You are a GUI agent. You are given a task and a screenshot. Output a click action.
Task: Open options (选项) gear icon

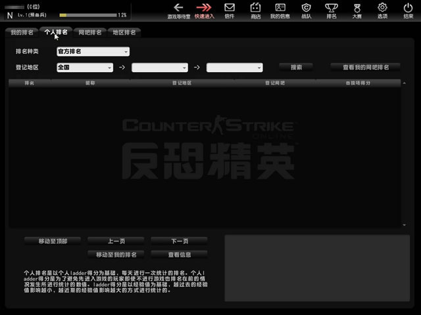tap(382, 10)
